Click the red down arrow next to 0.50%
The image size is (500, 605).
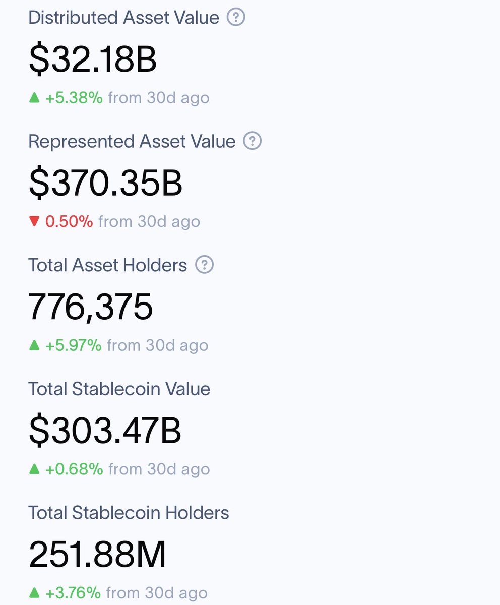click(34, 222)
